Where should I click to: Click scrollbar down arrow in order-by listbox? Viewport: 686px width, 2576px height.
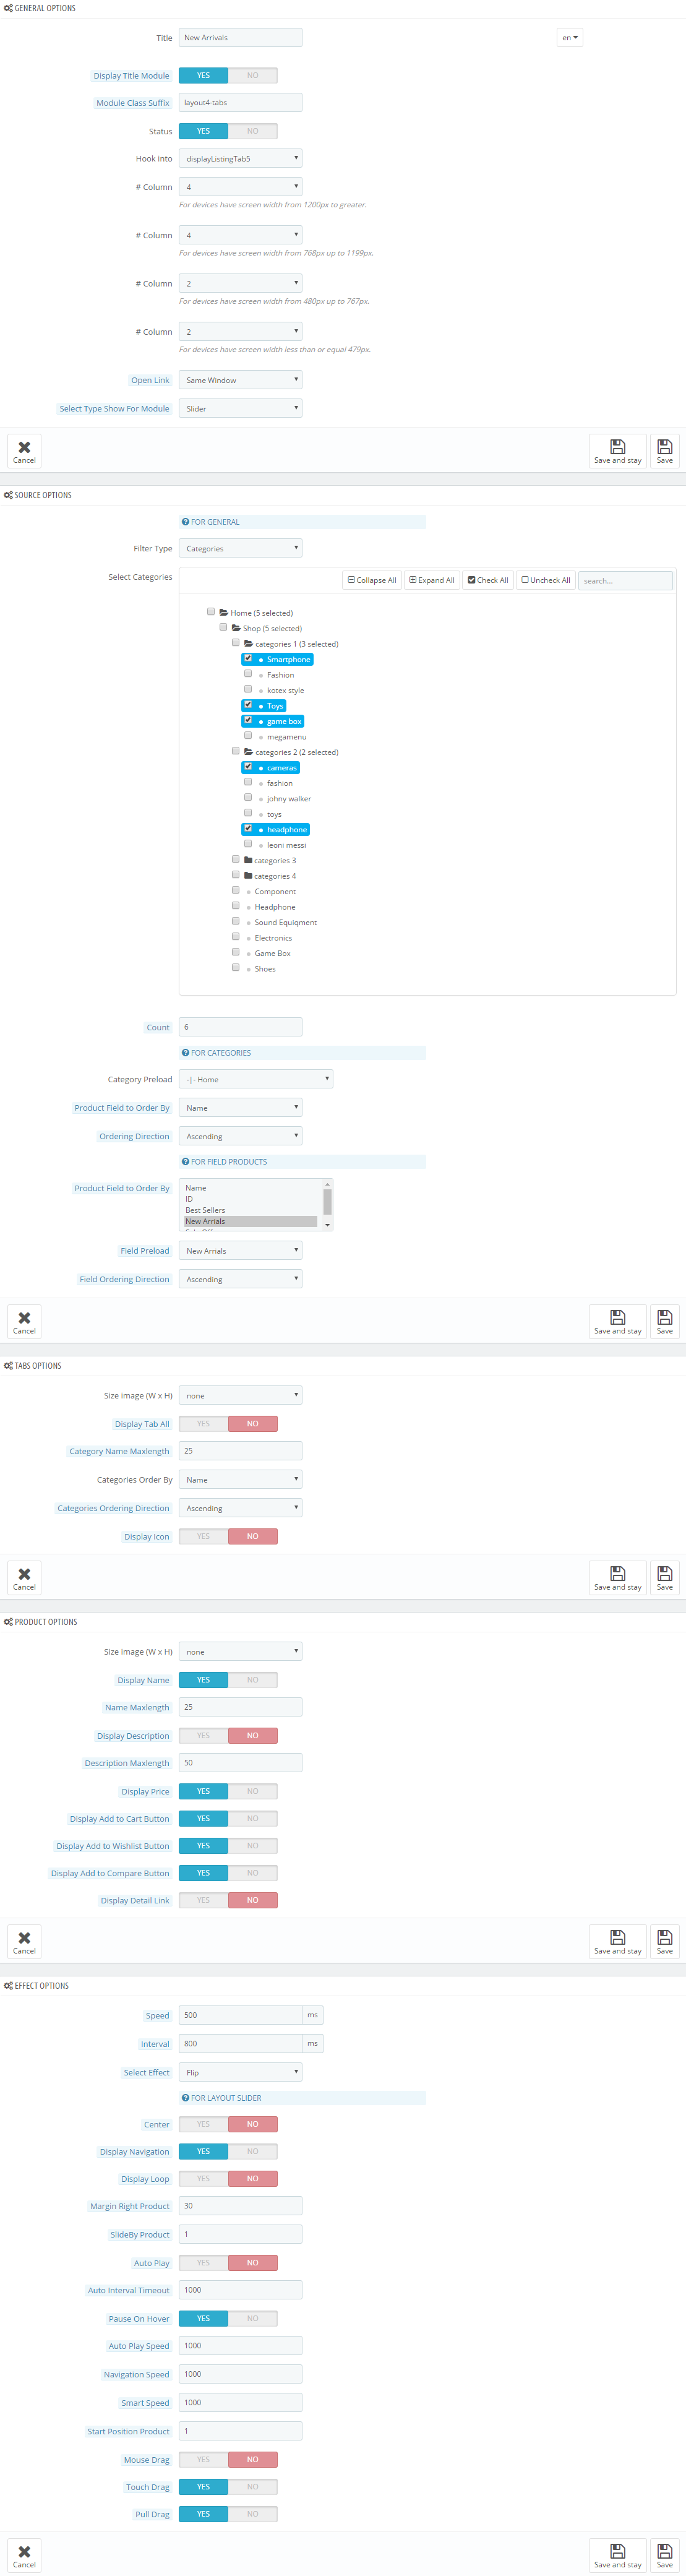pos(327,1225)
